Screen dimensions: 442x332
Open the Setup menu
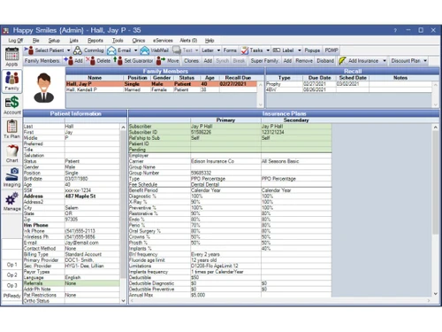tap(54, 41)
